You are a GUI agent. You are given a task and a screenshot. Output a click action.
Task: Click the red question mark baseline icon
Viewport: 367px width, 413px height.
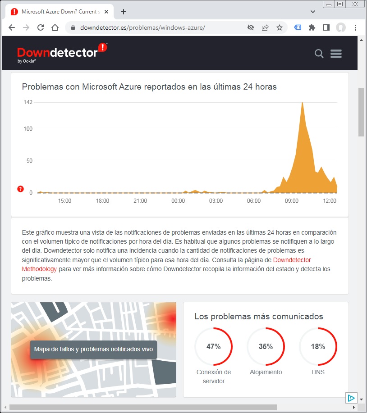click(20, 189)
